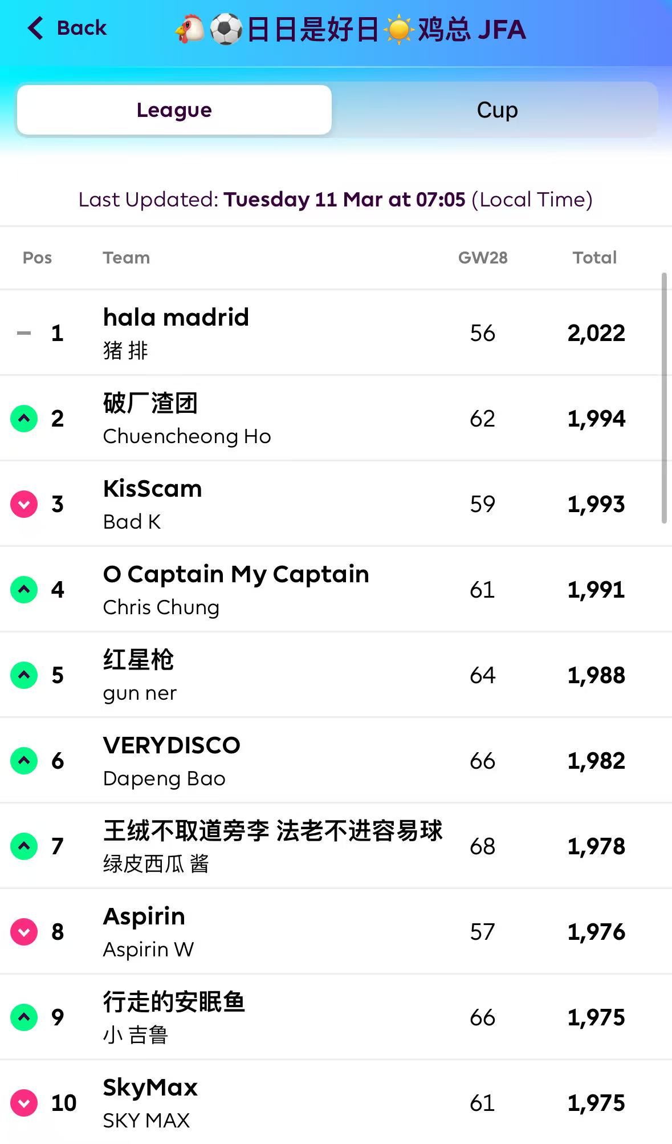Screen dimensions: 672x1144
Task: Click red down arrow beside KisScam
Action: click(x=24, y=504)
